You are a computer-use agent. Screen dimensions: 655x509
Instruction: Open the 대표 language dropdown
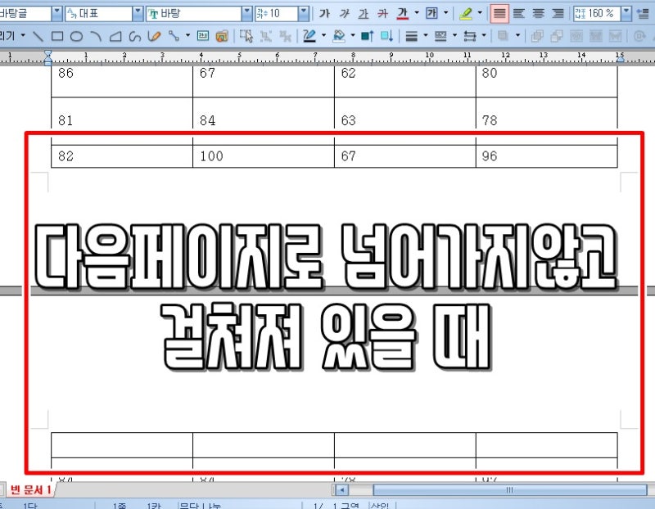coord(138,13)
